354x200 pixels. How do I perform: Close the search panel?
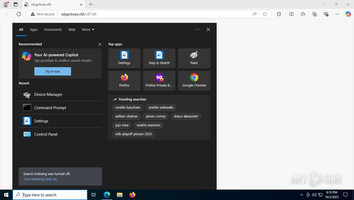[208, 29]
